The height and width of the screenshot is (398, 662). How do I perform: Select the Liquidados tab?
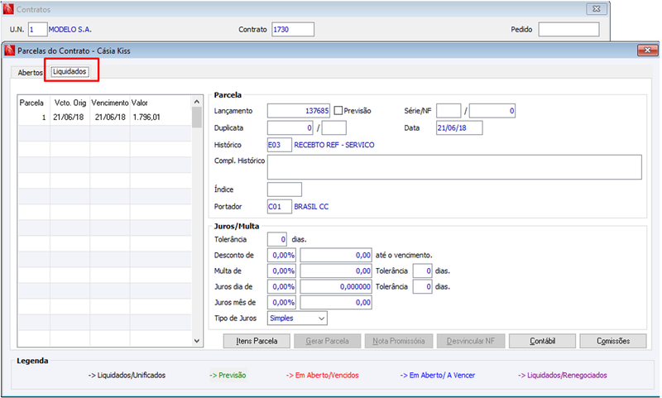point(70,72)
